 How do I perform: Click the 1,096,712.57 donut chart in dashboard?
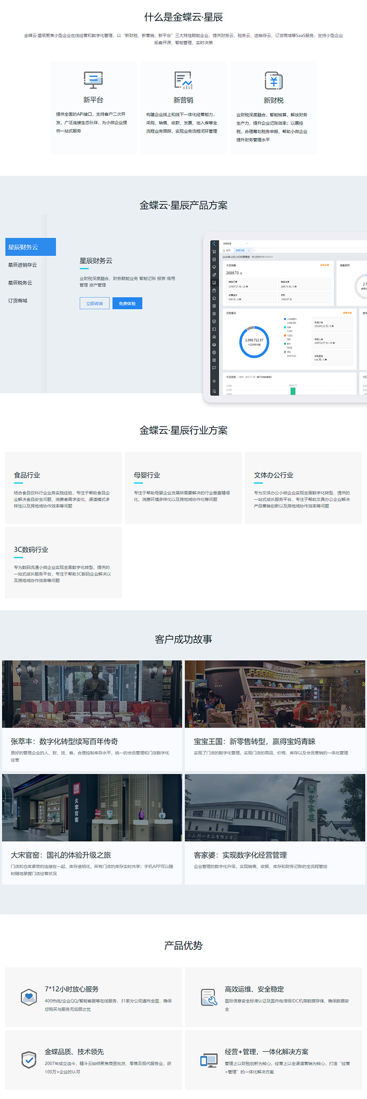[254, 342]
